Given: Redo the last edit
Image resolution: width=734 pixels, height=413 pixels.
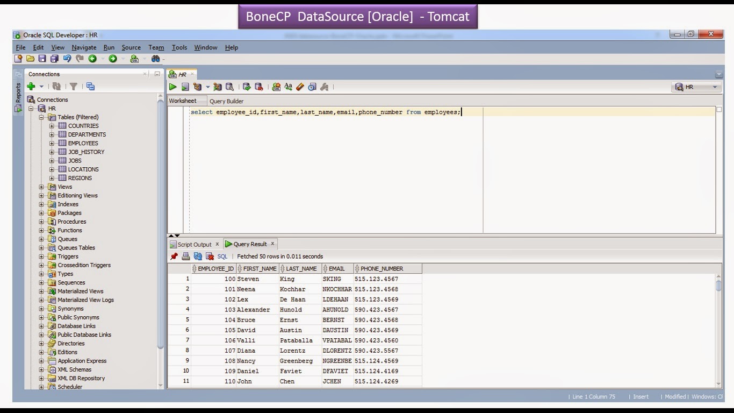Looking at the screenshot, I should pyautogui.click(x=80, y=59).
